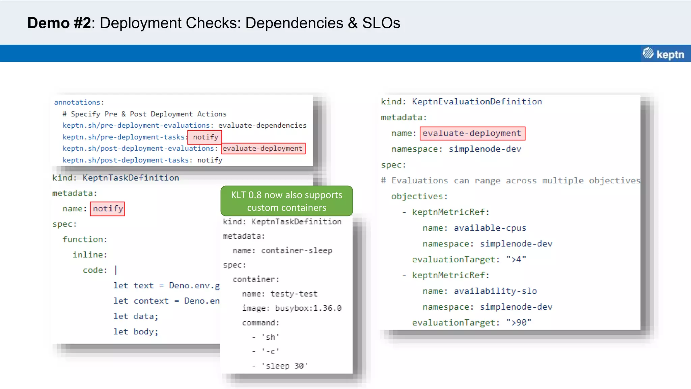The image size is (691, 389).
Task: Click the 'inline:' line
Action: pyautogui.click(x=90, y=255)
